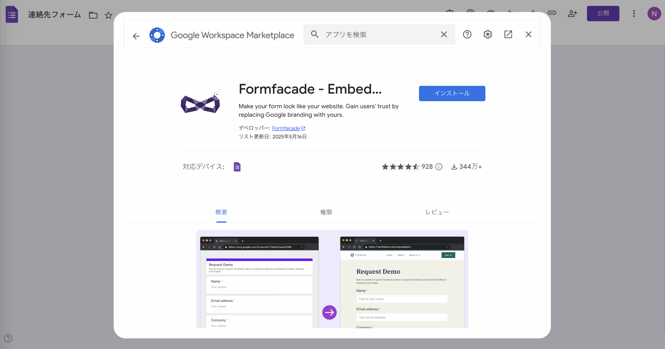Click the Formfacade preview screenshot image
The height and width of the screenshot is (349, 665).
332,279
